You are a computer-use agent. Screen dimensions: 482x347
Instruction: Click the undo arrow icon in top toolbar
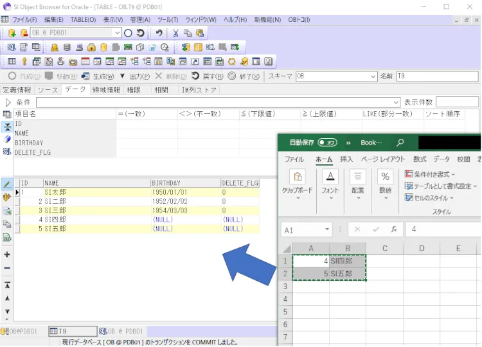tap(159, 33)
